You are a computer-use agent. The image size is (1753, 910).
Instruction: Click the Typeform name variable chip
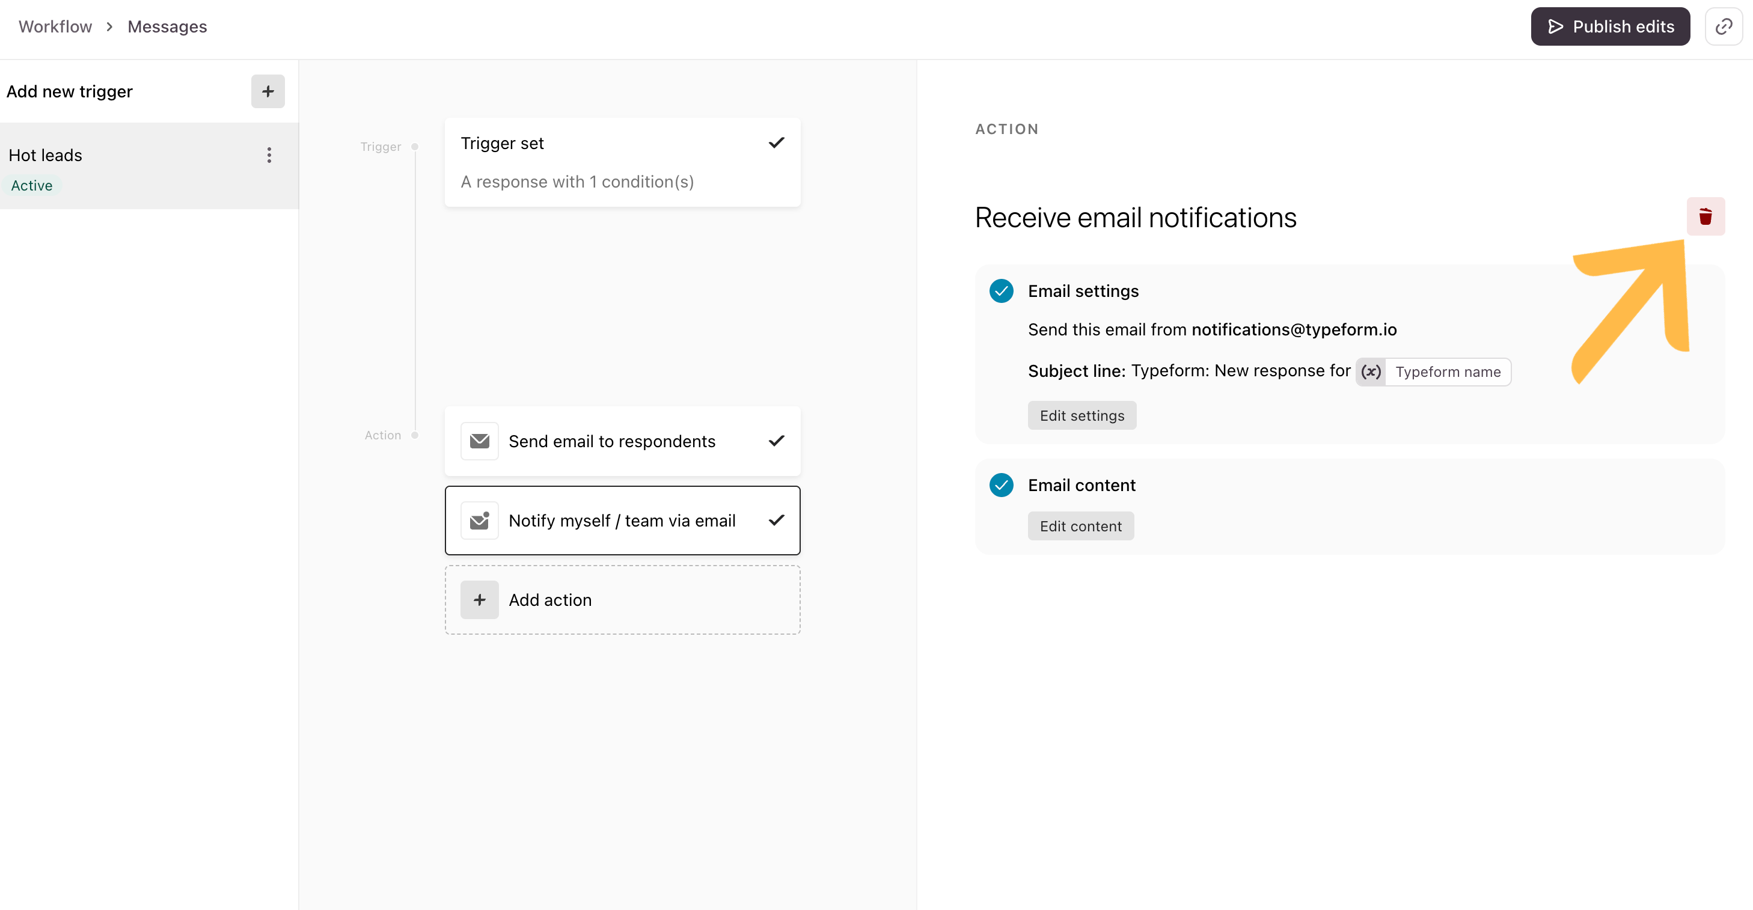pyautogui.click(x=1433, y=371)
